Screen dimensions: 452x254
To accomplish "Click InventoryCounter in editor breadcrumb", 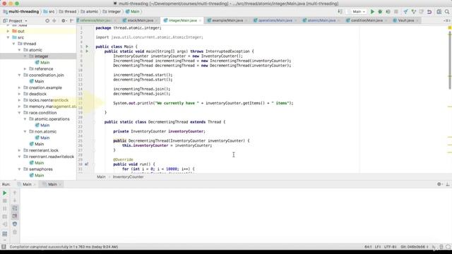I will pos(128,177).
